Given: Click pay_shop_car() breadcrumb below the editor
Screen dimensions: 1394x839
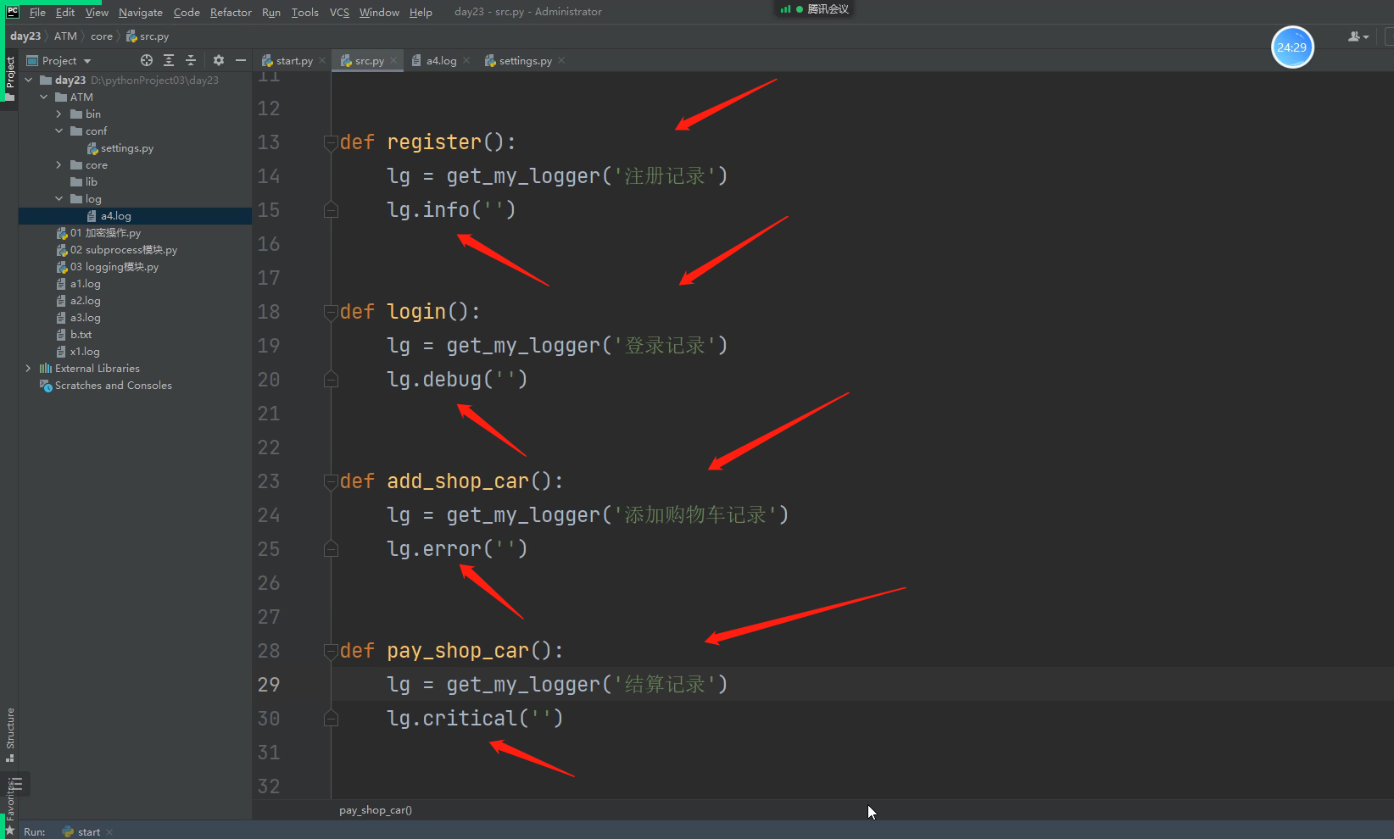Looking at the screenshot, I should pyautogui.click(x=376, y=810).
